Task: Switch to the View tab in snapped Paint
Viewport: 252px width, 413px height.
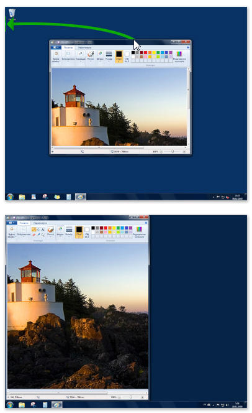Action: pyautogui.click(x=40, y=223)
